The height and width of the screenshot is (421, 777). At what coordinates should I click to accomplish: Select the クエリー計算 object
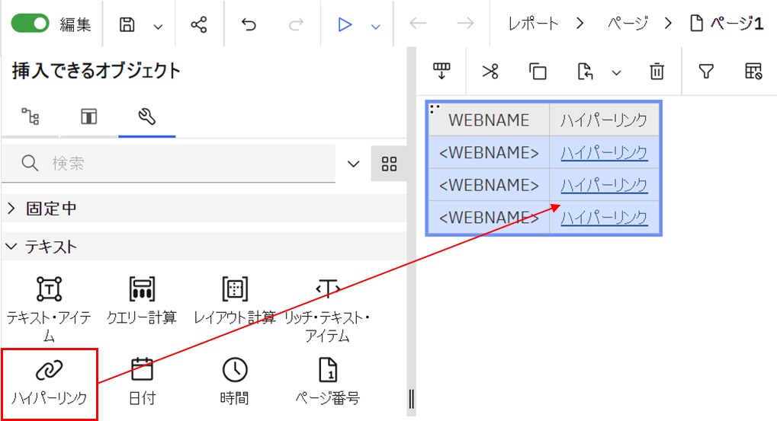point(142,301)
